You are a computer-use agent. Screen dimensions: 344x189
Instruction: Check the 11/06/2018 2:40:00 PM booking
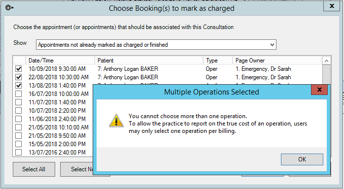tap(19, 119)
